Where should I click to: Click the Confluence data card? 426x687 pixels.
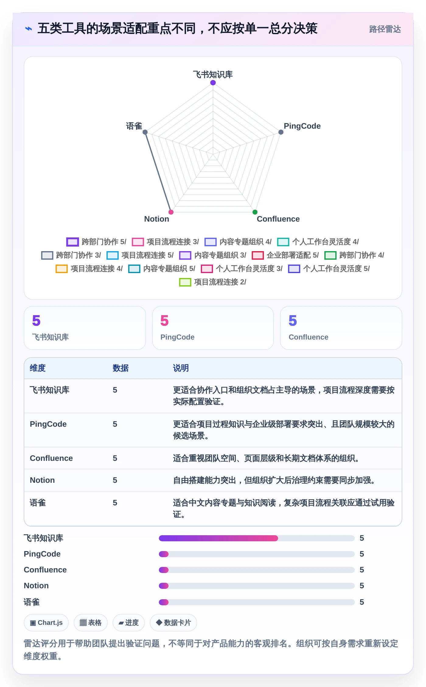point(341,328)
